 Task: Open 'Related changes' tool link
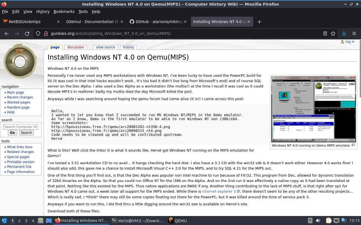coord(21,152)
